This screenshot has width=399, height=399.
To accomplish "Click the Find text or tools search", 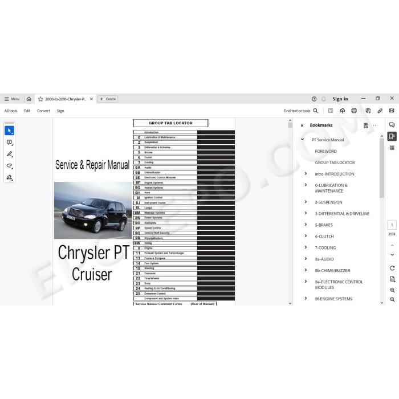I will tap(300, 111).
